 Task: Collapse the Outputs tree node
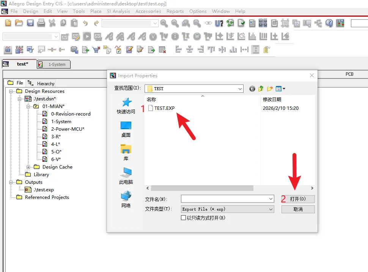[11, 182]
